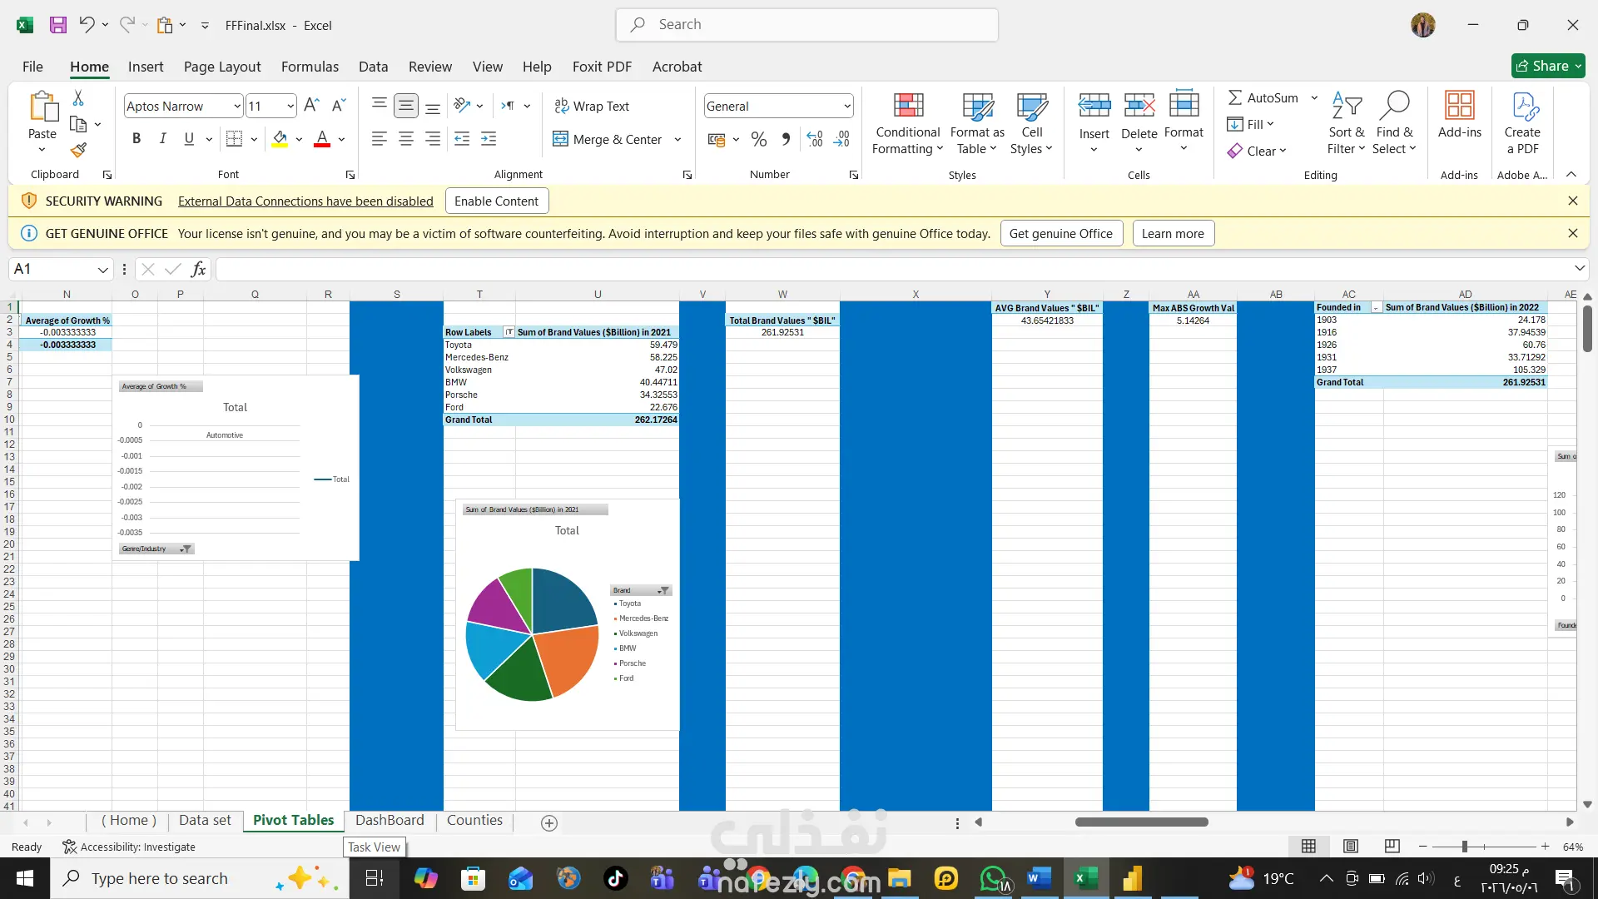Click the Cut scissors icon
This screenshot has height=899, width=1598.
pyautogui.click(x=78, y=98)
